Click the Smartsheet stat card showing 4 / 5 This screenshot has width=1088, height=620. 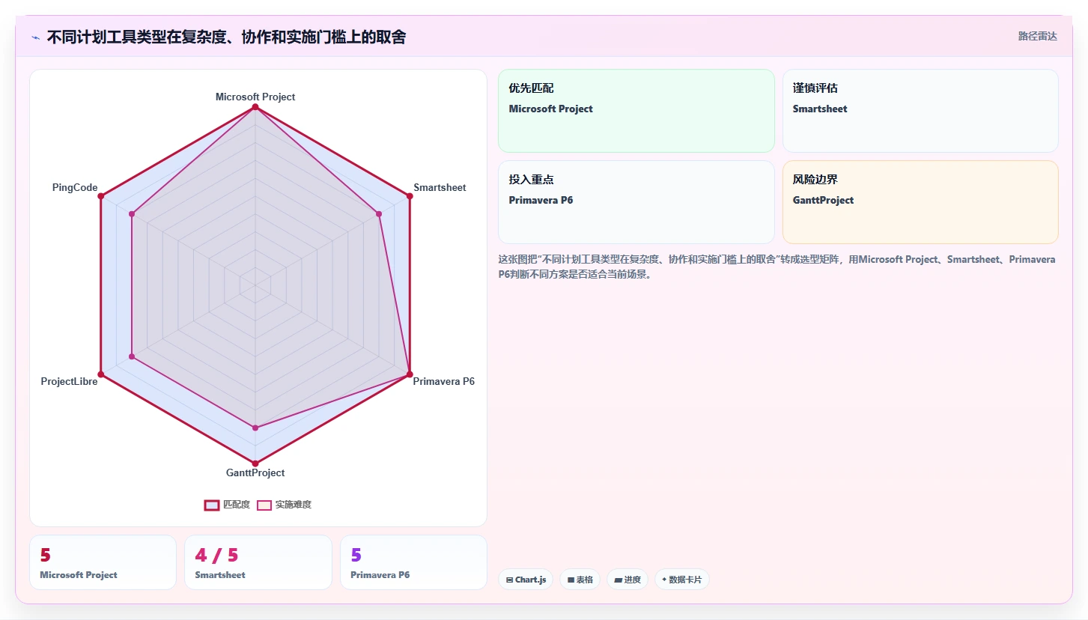258,562
